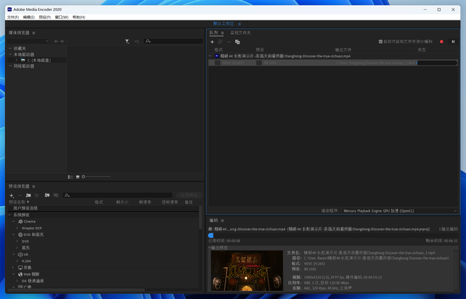Image resolution: width=466 pixels, height=299 pixels.
Task: Open the 编辑(E) menu
Action: 28,17
